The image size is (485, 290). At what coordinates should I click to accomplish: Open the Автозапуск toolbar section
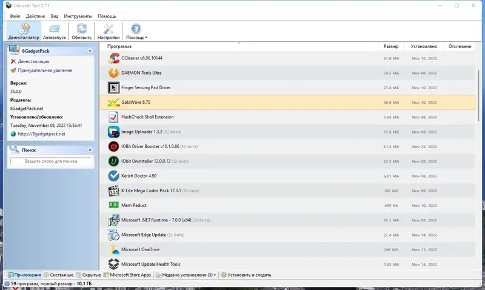(55, 31)
